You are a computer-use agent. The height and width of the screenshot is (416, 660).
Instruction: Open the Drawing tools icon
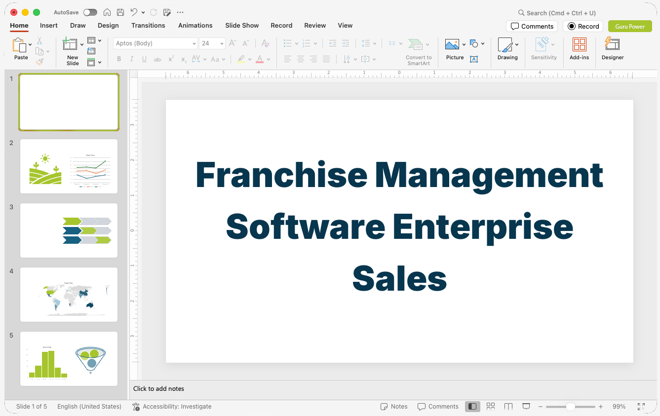point(505,44)
